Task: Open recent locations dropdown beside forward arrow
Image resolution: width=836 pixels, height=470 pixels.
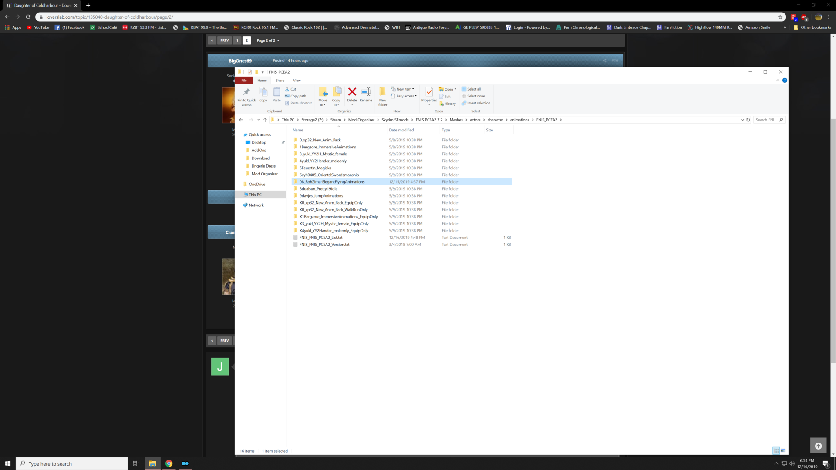Action: (258, 120)
